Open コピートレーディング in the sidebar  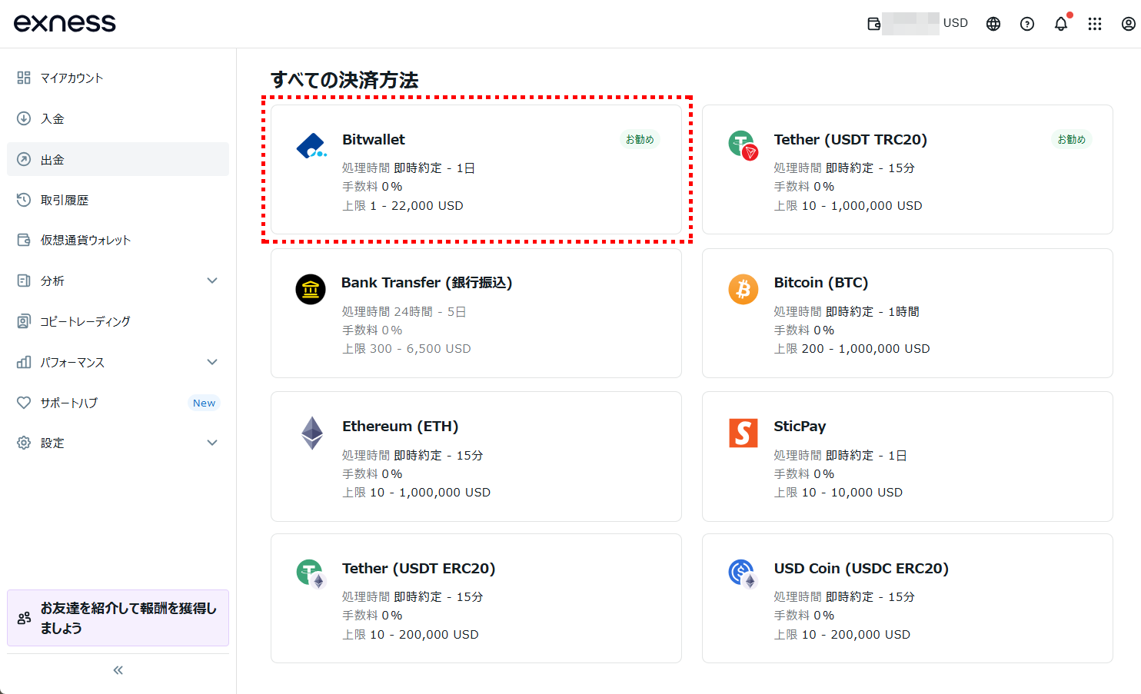pos(118,321)
